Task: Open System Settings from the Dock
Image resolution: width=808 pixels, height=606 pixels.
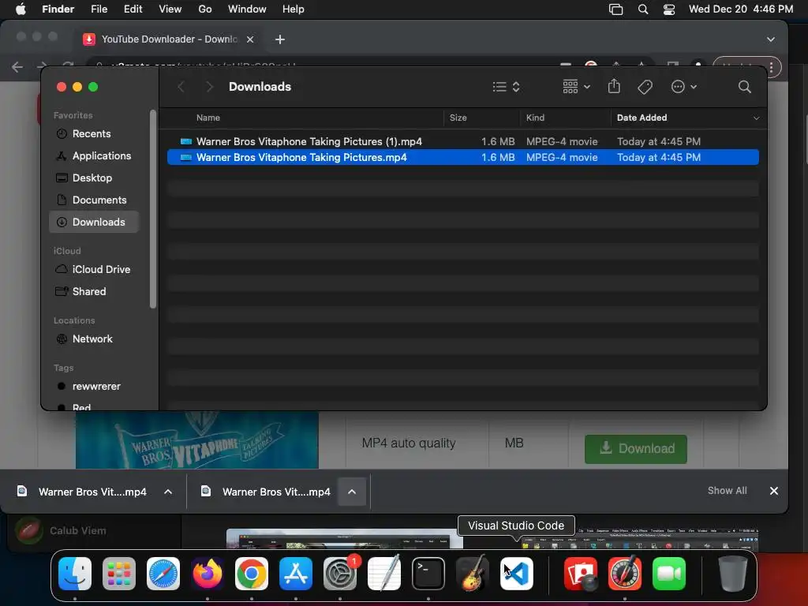Action: (x=340, y=574)
